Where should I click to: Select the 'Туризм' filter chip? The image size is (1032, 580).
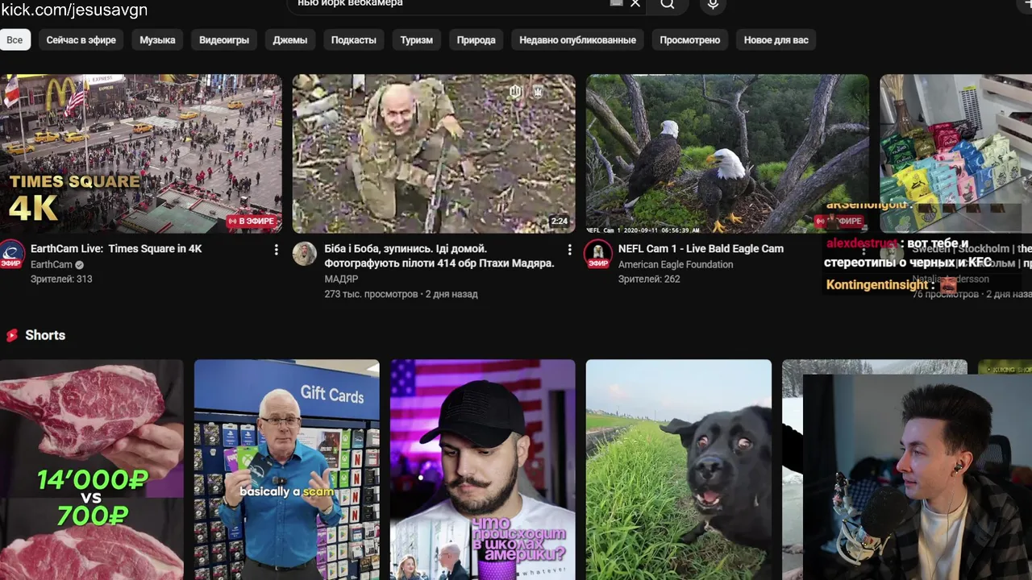click(417, 39)
